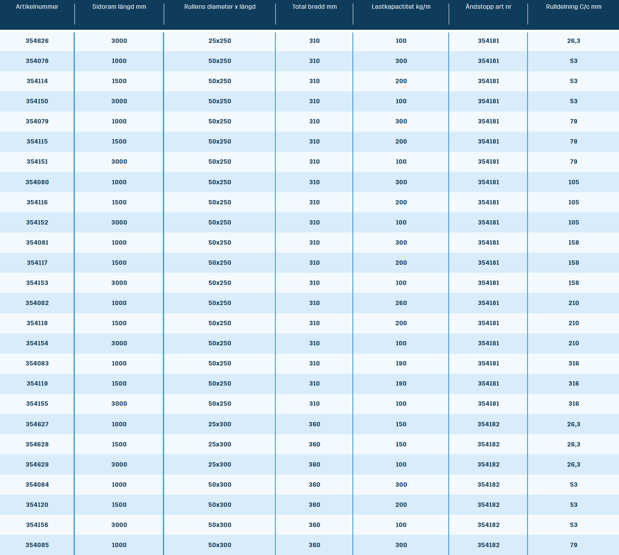Select article number 354081
Screen dimensions: 619x555
pyautogui.click(x=37, y=242)
